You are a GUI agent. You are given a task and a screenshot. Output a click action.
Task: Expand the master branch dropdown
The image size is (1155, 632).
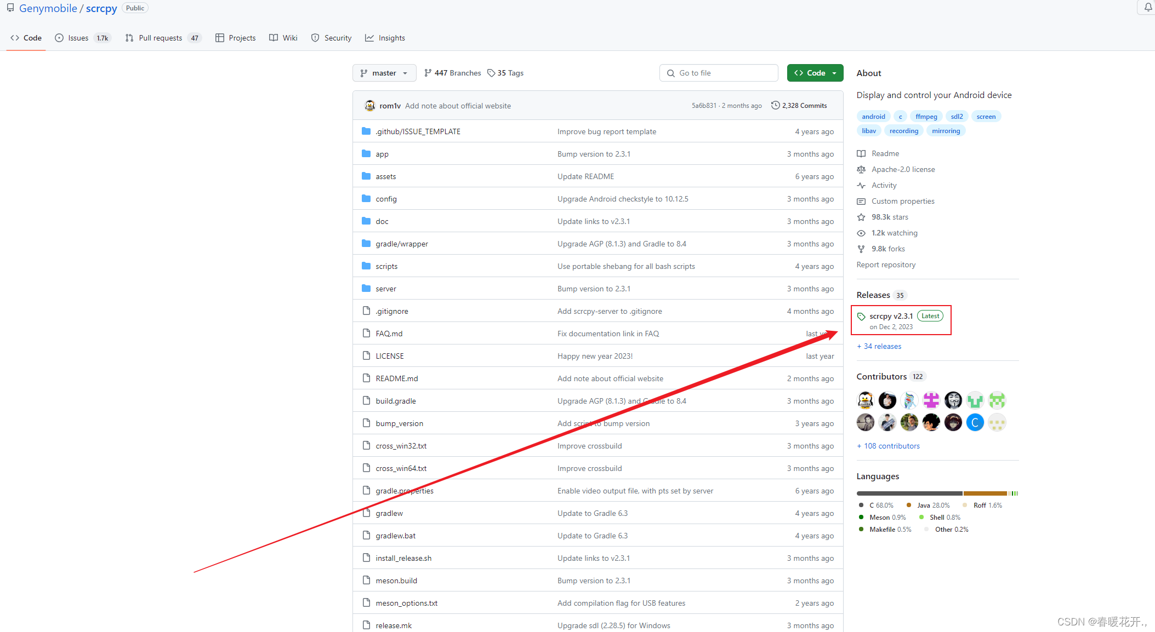tap(384, 73)
